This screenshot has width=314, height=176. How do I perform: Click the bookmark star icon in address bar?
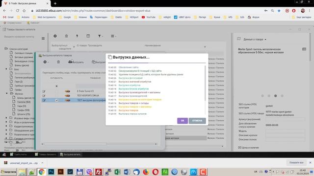pyautogui.click(x=279, y=11)
